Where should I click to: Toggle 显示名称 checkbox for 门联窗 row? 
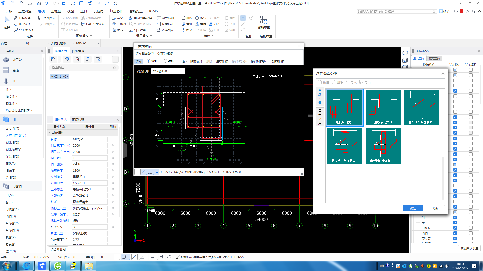point(471,228)
